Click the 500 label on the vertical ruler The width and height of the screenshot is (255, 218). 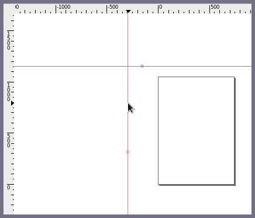pos(9,140)
